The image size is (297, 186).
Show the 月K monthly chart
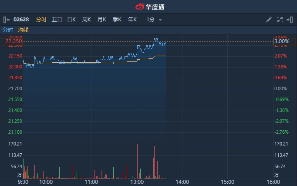pos(102,20)
